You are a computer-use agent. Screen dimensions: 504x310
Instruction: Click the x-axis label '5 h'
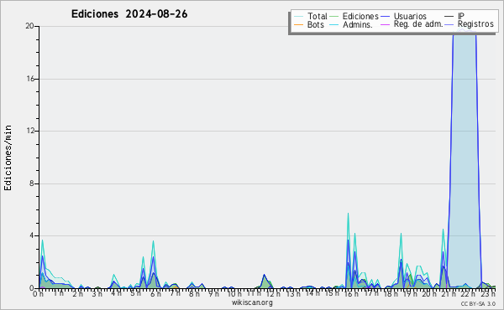[135, 293]
